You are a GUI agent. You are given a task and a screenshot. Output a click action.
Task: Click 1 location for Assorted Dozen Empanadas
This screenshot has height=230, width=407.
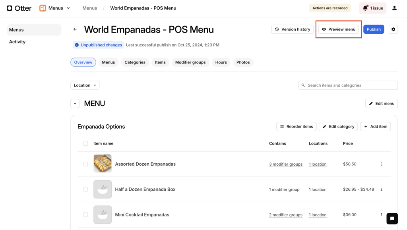click(x=318, y=164)
